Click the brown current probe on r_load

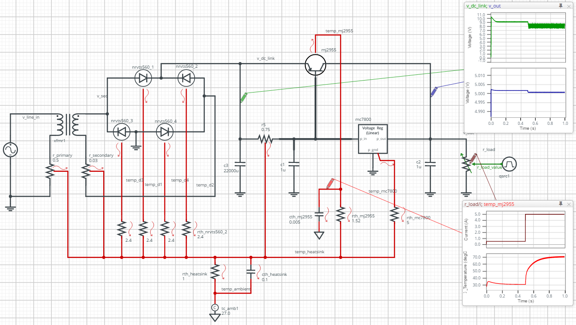[x=473, y=158]
